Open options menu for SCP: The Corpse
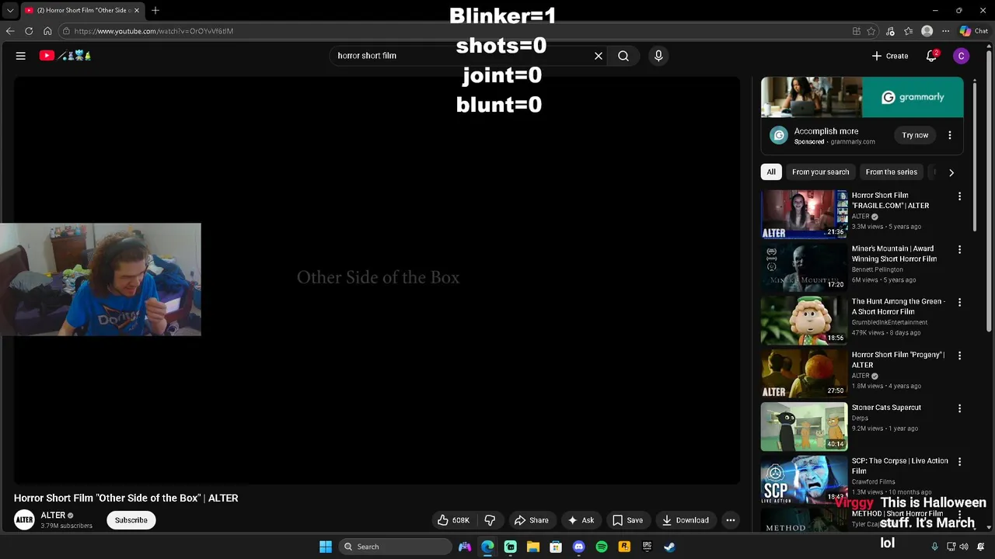The height and width of the screenshot is (559, 995). point(959,462)
